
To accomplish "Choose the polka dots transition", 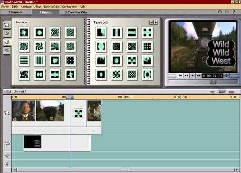I will (70, 60).
